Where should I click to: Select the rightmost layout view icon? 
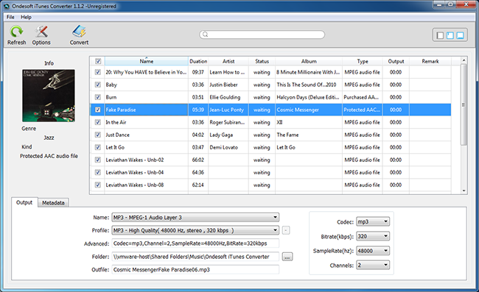pyautogui.click(x=460, y=35)
